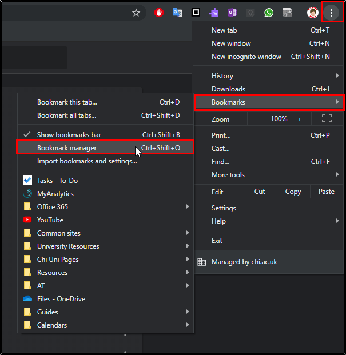Open the History submenu

click(269, 76)
